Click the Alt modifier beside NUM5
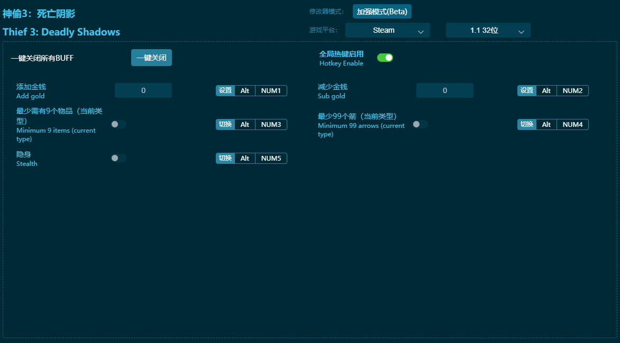 tap(245, 158)
